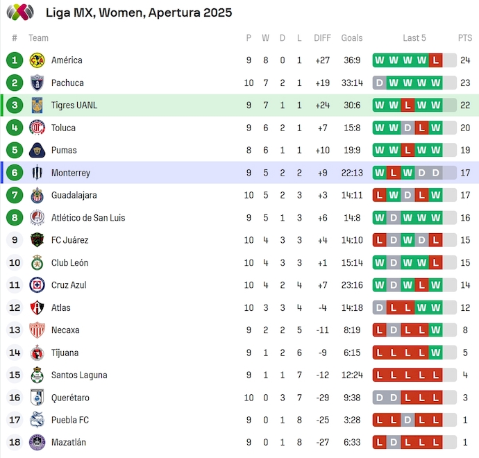The height and width of the screenshot is (458, 479).
Task: Click the América club crest
Action: [x=37, y=60]
